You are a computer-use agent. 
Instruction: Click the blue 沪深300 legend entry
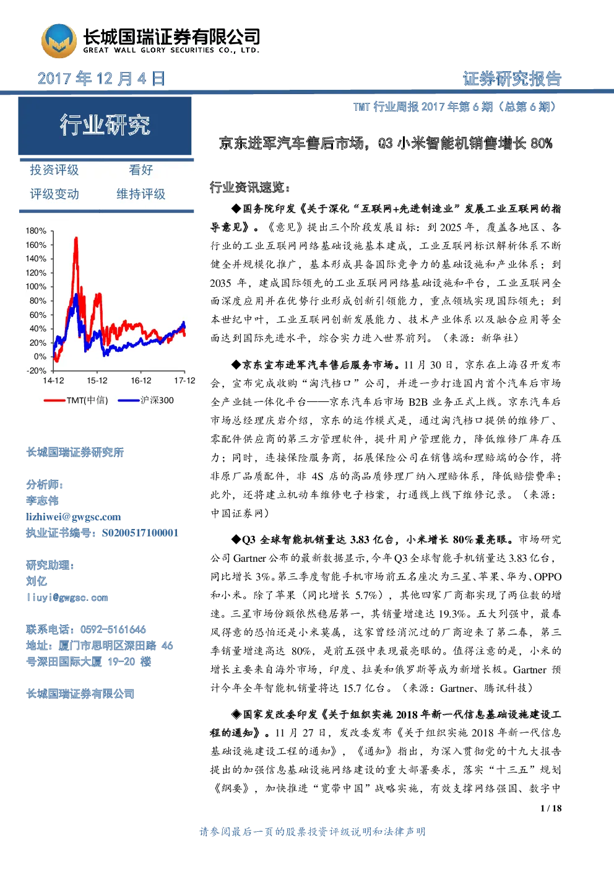(x=146, y=400)
